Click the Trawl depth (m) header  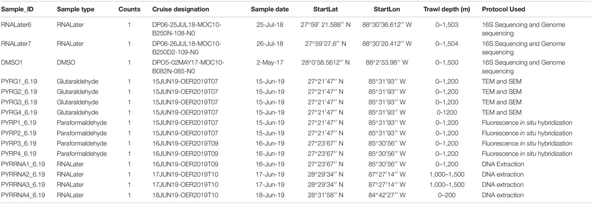447,10
